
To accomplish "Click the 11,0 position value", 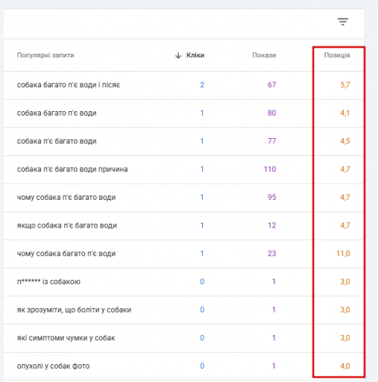I will pyautogui.click(x=343, y=254).
